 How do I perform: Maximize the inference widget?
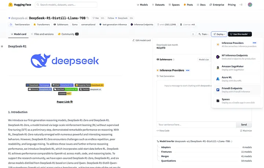click(246, 131)
